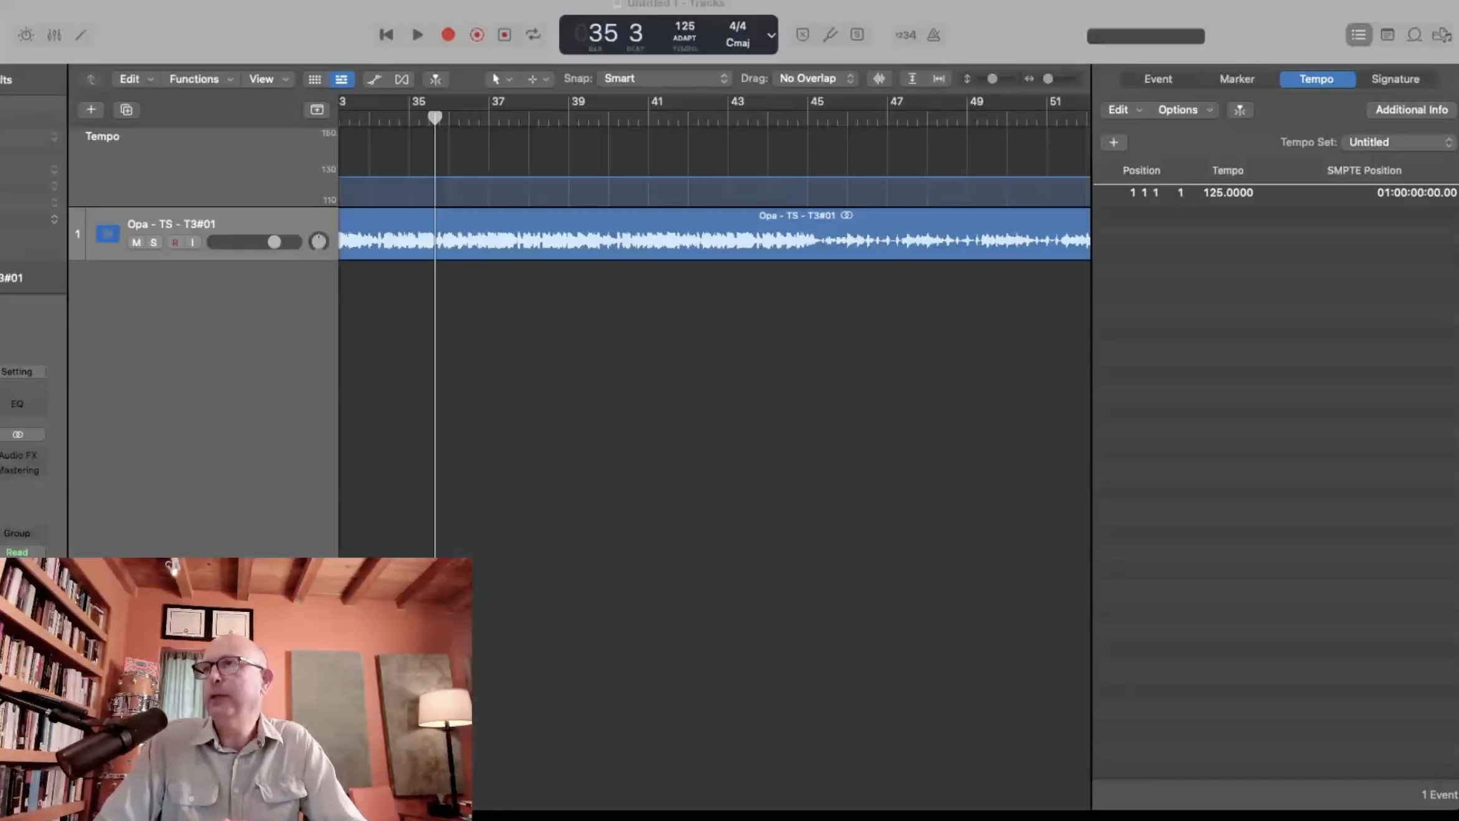1459x821 pixels.
Task: Click the metronome icon
Action: pyautogui.click(x=933, y=35)
